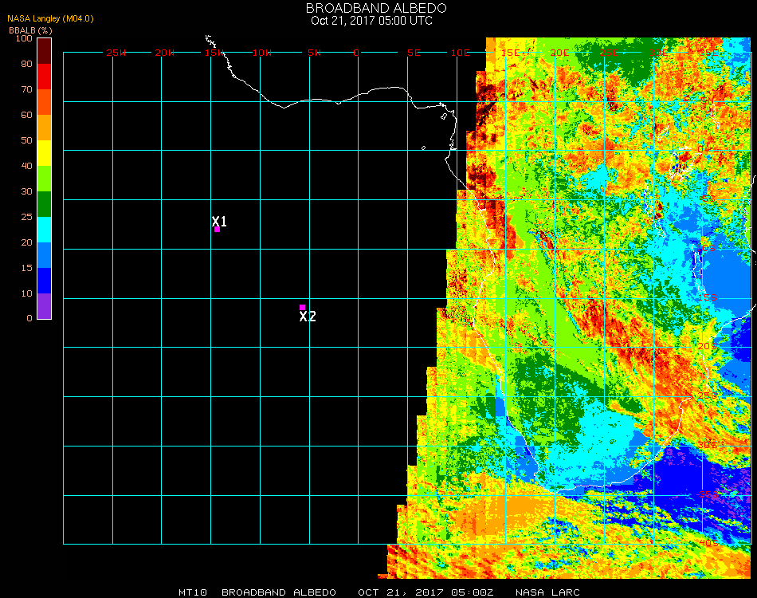Click the '10' colorbar value
The image size is (757, 598).
coord(26,293)
